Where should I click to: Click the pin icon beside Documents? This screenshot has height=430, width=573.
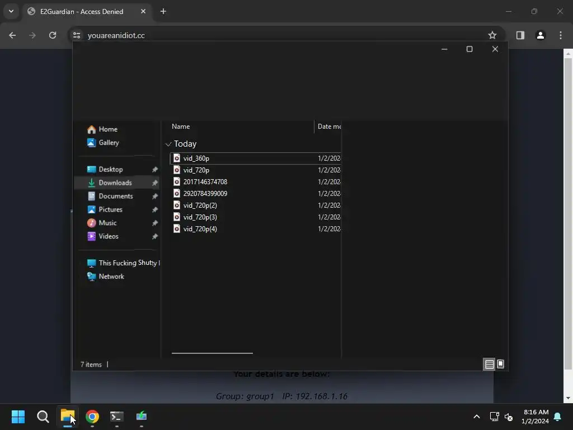(155, 197)
